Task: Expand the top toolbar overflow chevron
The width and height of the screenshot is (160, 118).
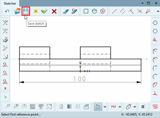Action: [x=158, y=11]
